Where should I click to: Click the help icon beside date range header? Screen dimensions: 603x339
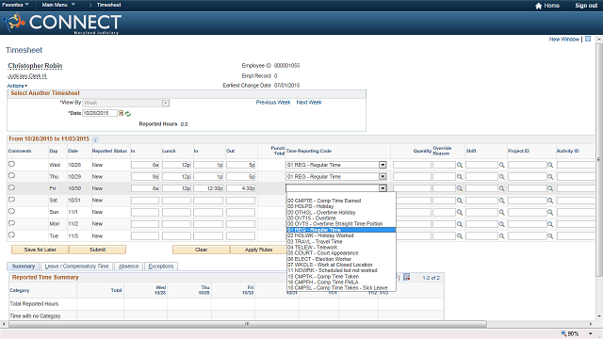pyautogui.click(x=95, y=139)
